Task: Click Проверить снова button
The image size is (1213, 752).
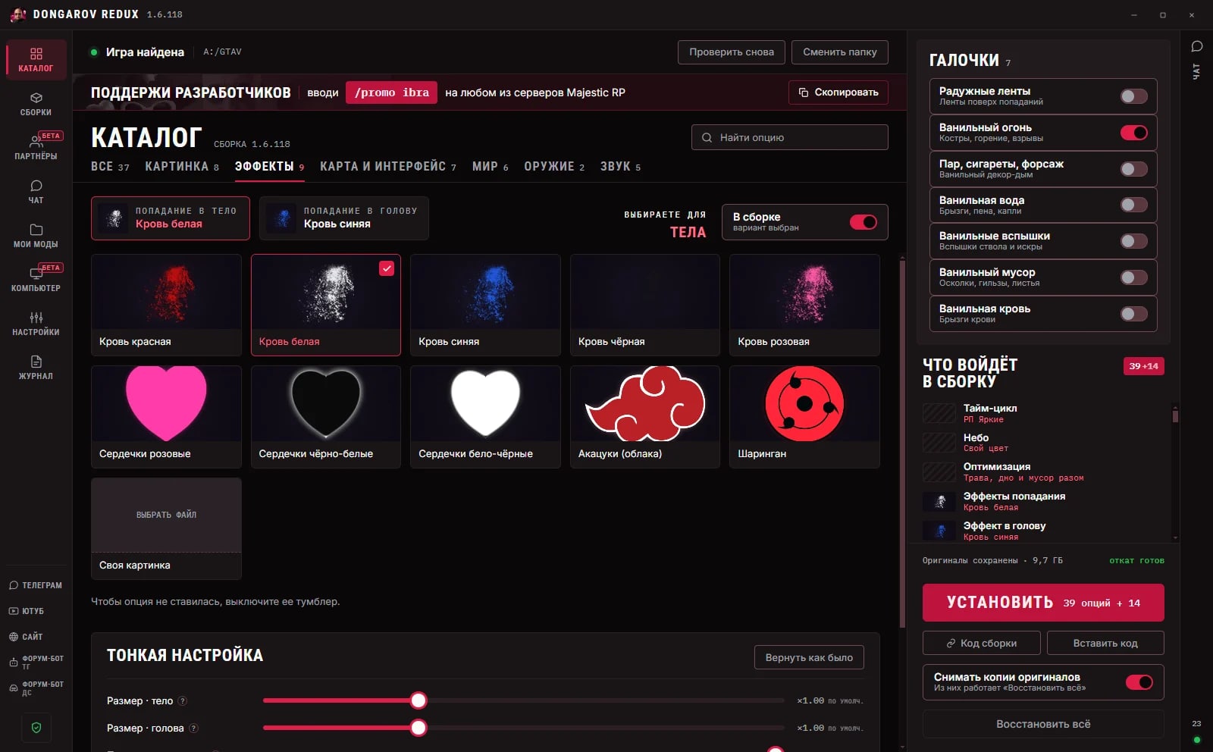Action: tap(732, 52)
